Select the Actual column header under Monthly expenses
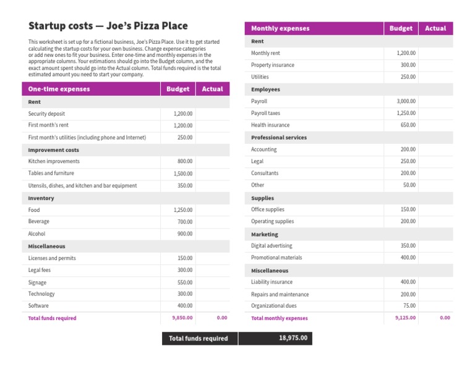475x367 pixels. [x=435, y=28]
